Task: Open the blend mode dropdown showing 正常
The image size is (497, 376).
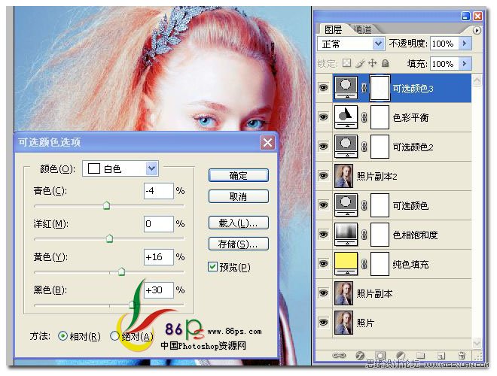Action: pos(351,44)
